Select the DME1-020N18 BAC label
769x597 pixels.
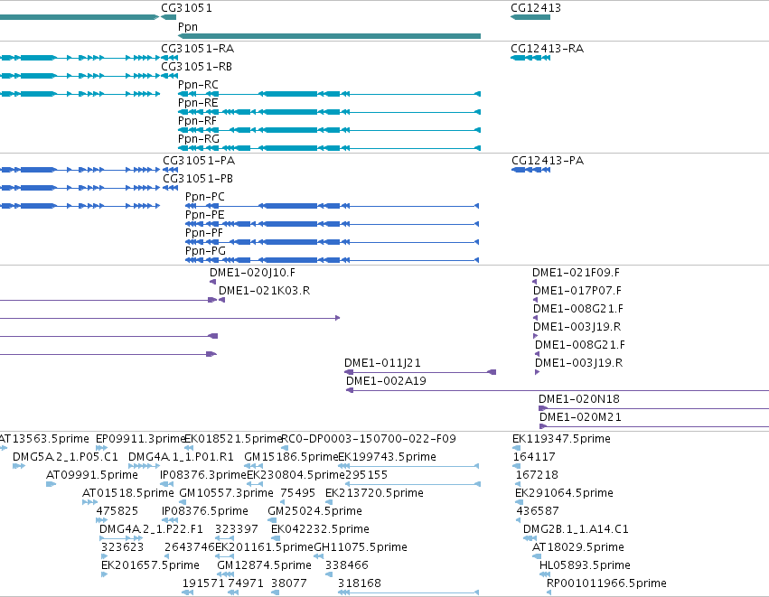coord(579,399)
